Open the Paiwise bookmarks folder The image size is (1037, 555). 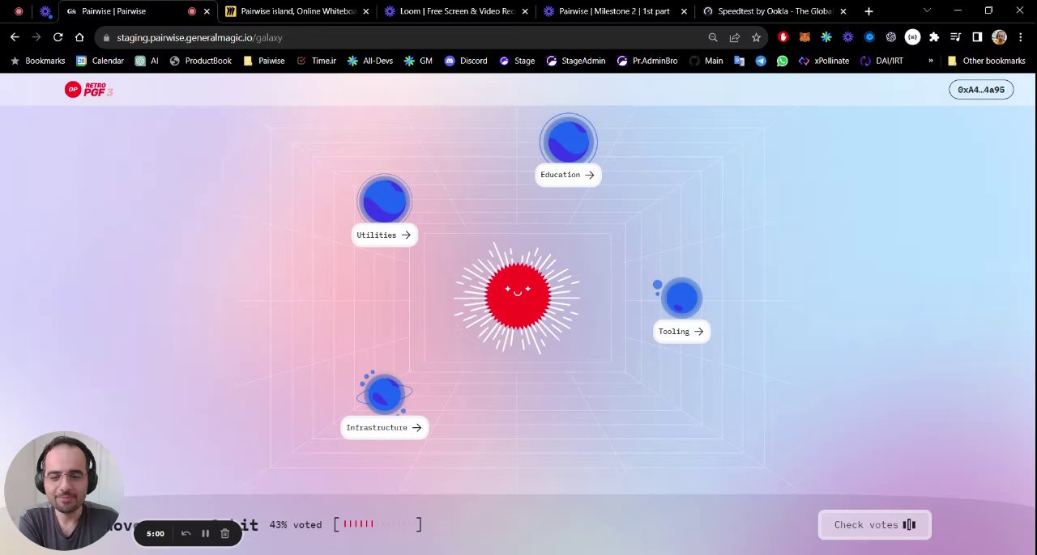pyautogui.click(x=264, y=61)
